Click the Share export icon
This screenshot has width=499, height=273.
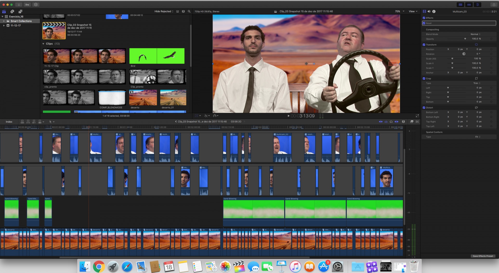pos(494,5)
